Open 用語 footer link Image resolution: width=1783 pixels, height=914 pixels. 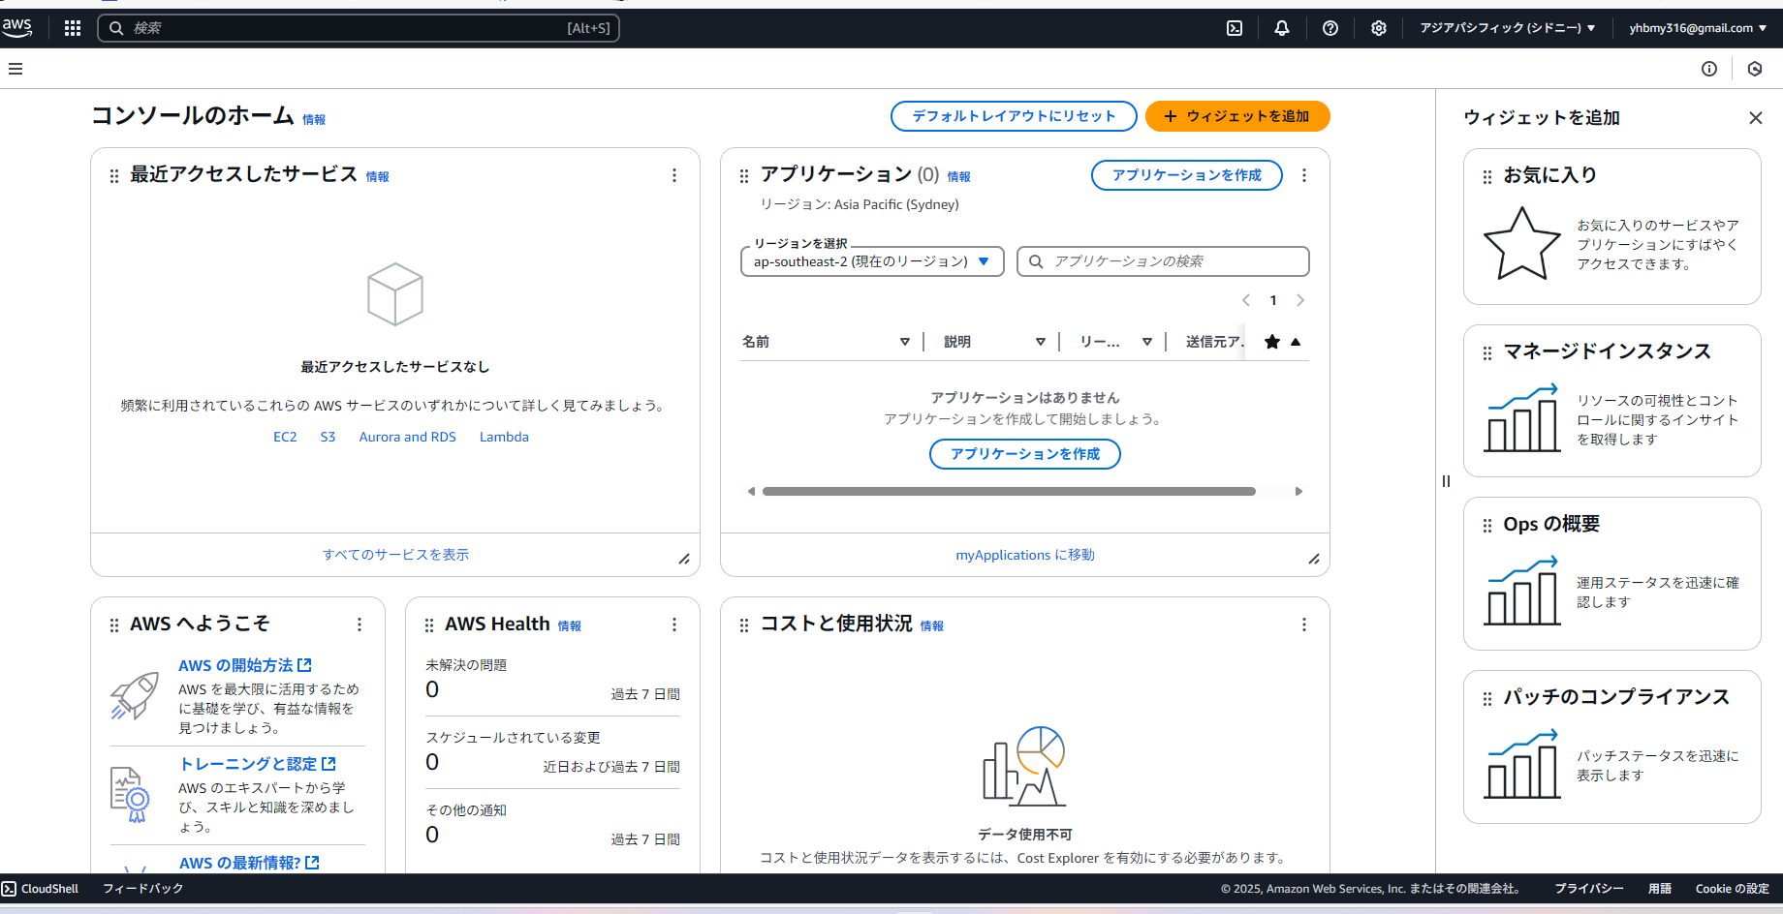(x=1660, y=889)
